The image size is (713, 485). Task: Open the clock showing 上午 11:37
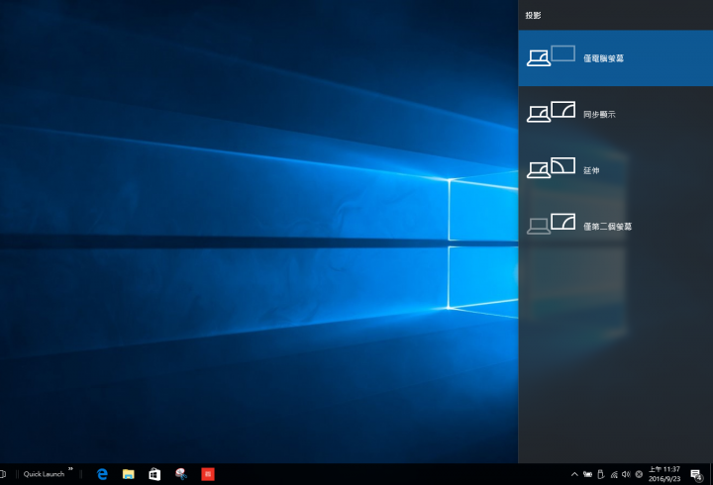click(x=664, y=474)
